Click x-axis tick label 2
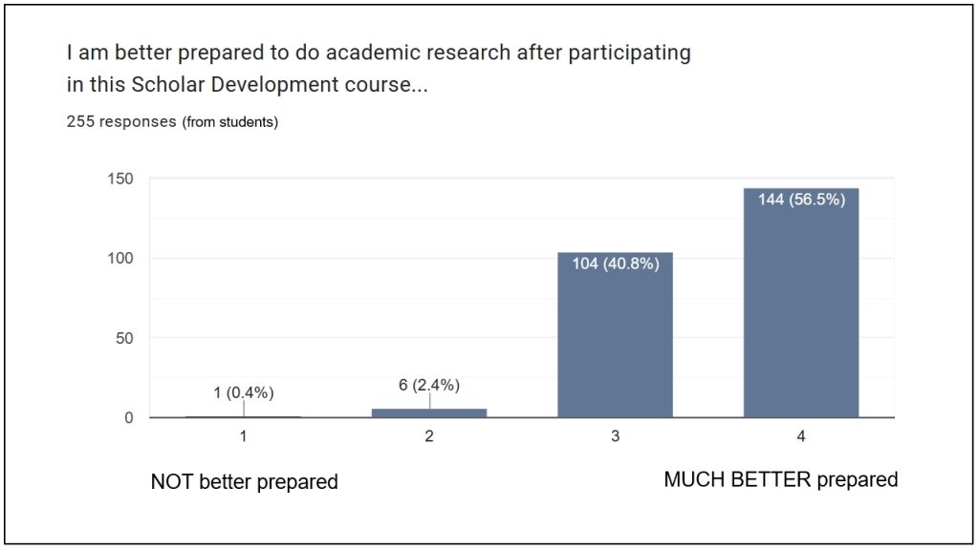The image size is (979, 550). pos(429,436)
